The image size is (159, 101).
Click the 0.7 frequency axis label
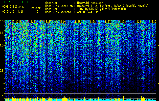[x=2, y=83]
